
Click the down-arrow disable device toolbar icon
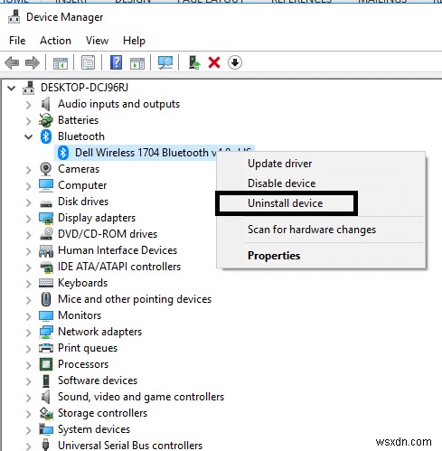pos(235,62)
